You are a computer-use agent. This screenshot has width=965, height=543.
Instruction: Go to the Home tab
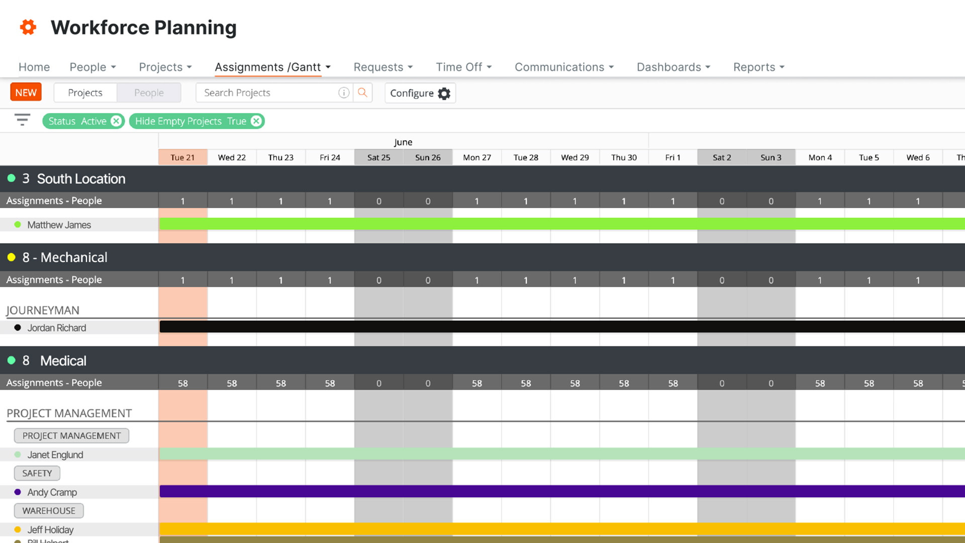[x=34, y=67]
